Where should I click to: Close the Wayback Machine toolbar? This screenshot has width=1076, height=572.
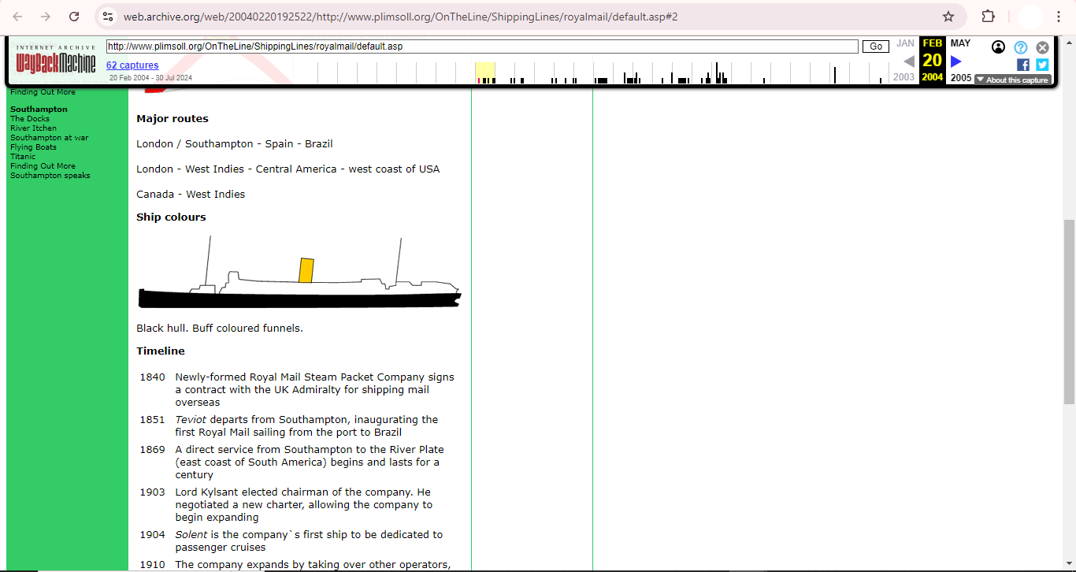coord(1042,47)
